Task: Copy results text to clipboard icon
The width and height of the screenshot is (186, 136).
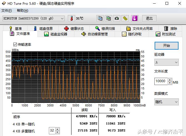Action: (x=100, y=18)
